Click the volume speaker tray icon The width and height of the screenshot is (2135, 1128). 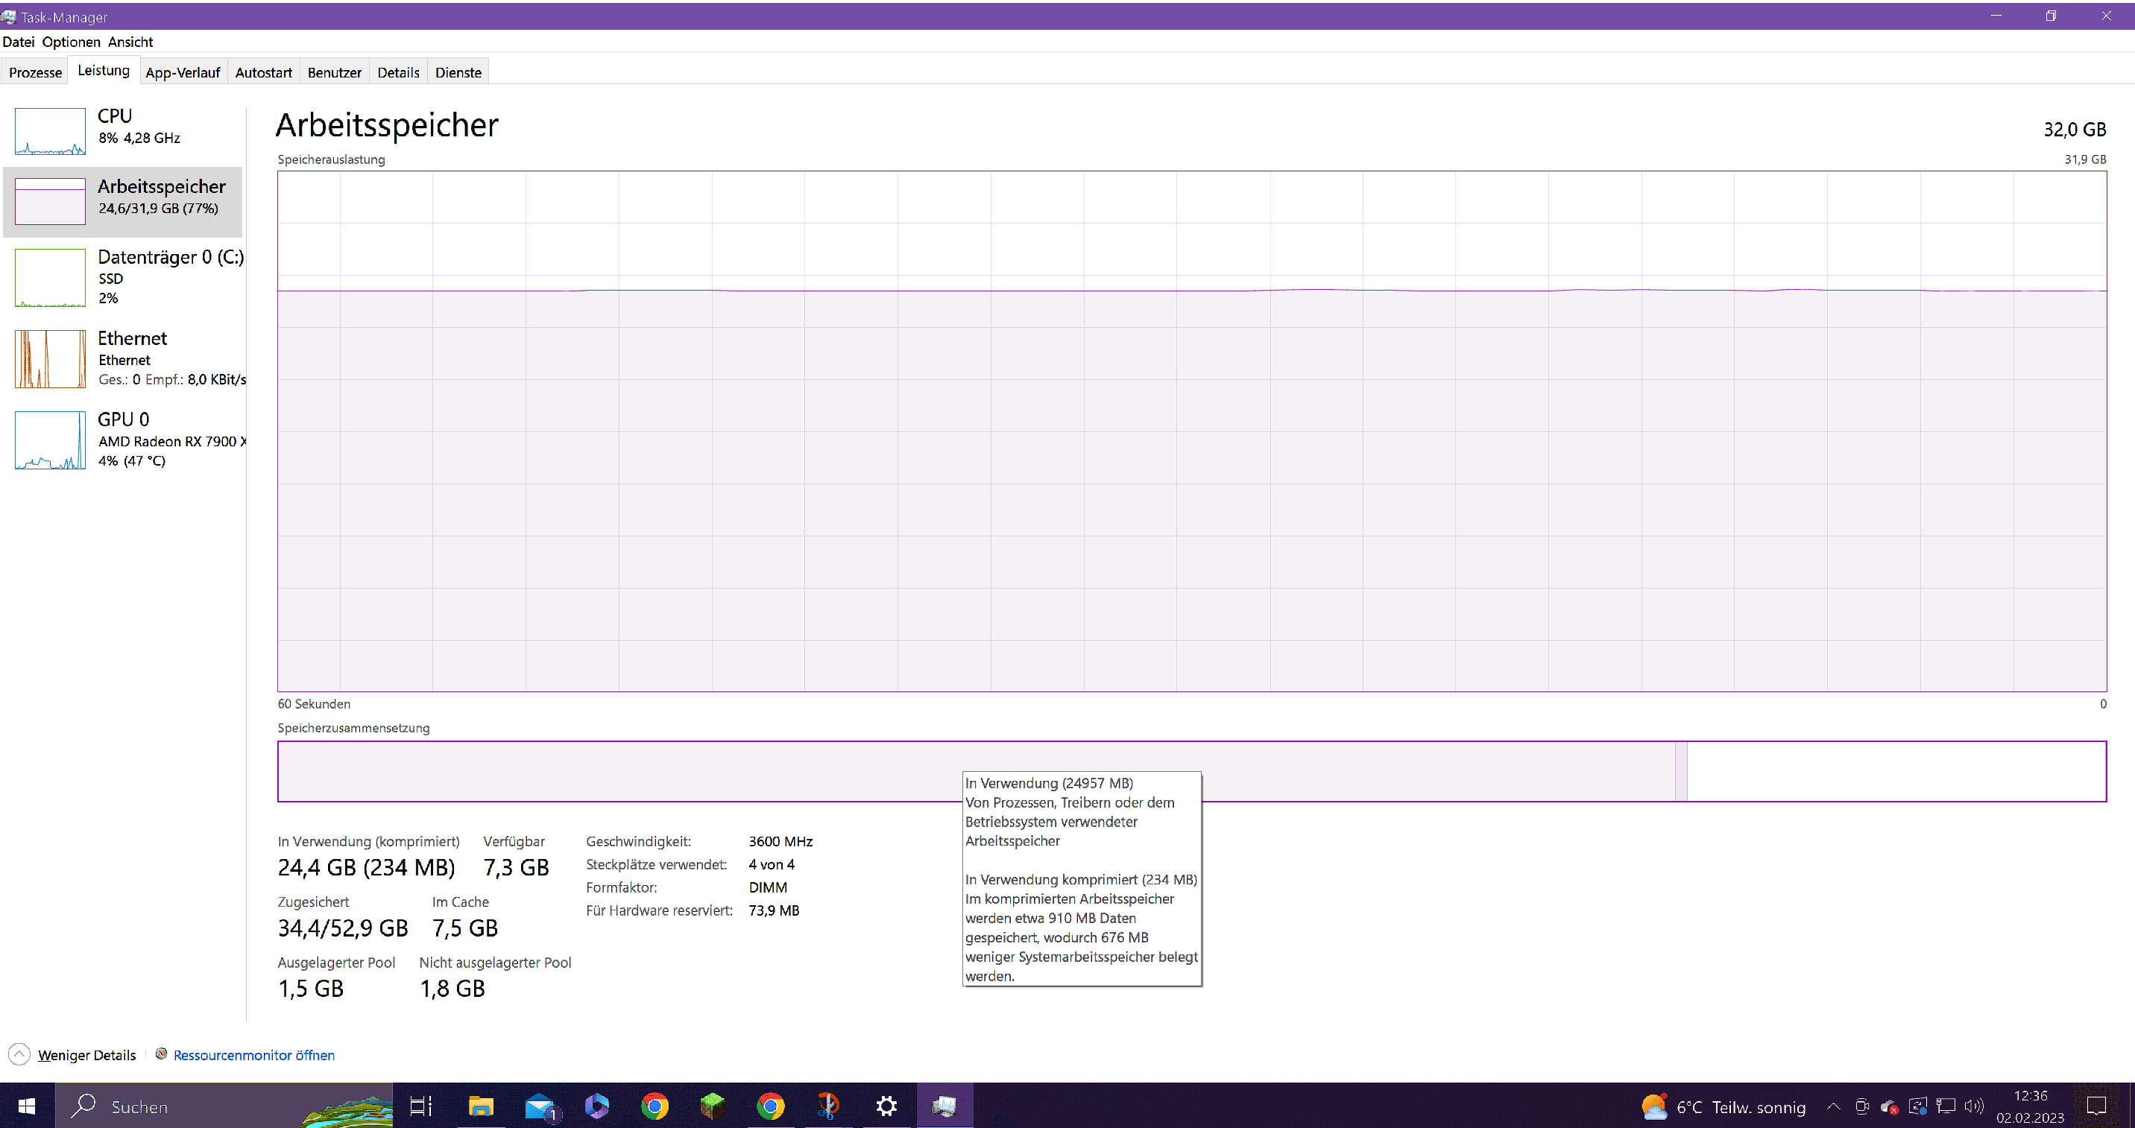pos(1973,1106)
